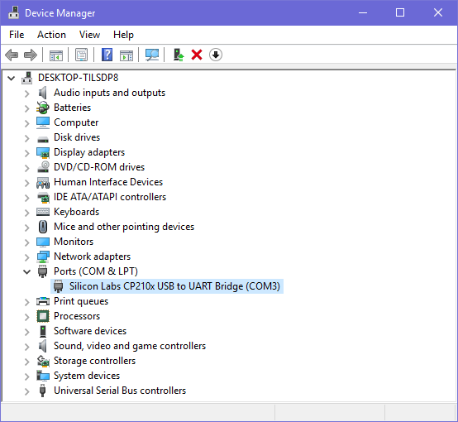Click the Update device driver icon

pos(179,55)
